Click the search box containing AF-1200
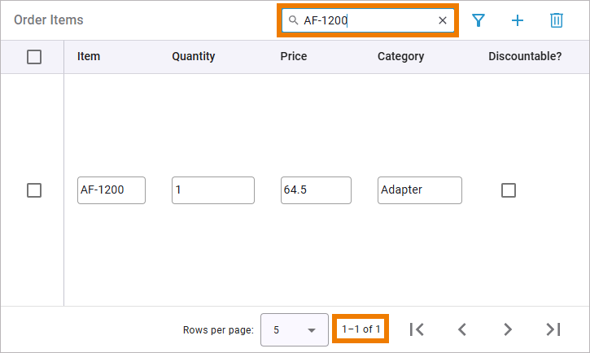Image resolution: width=590 pixels, height=353 pixels. [x=366, y=20]
